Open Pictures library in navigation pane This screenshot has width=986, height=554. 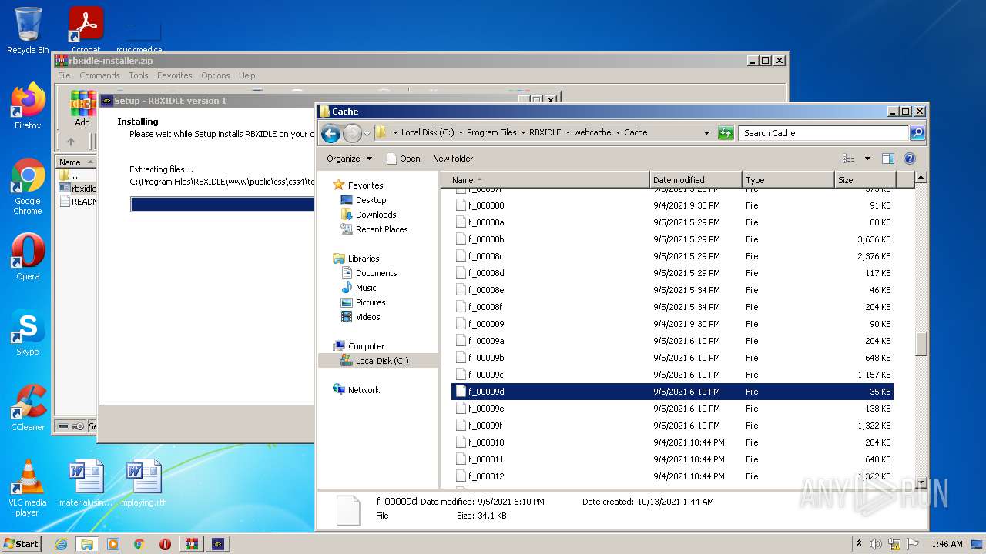(371, 302)
